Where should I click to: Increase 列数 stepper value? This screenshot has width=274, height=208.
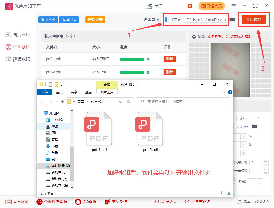pos(260,180)
